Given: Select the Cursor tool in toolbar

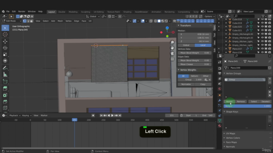Looking at the screenshot, I should tap(5, 34).
